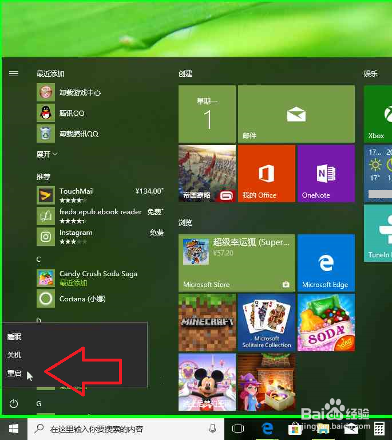Open the Microsoft Edge tile
392x440 pixels.
326,263
